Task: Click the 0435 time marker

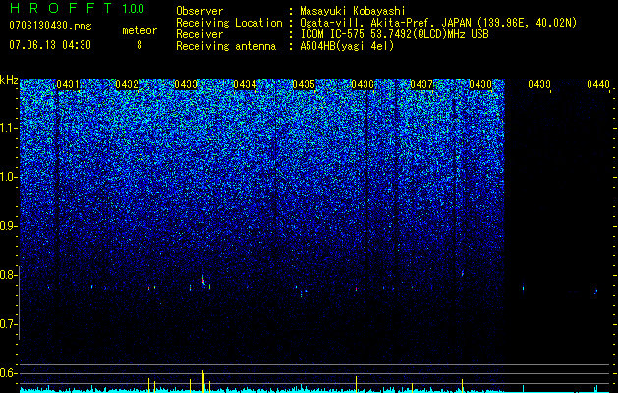Action: (x=304, y=84)
